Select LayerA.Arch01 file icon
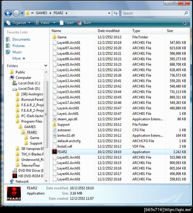 (x=54, y=108)
